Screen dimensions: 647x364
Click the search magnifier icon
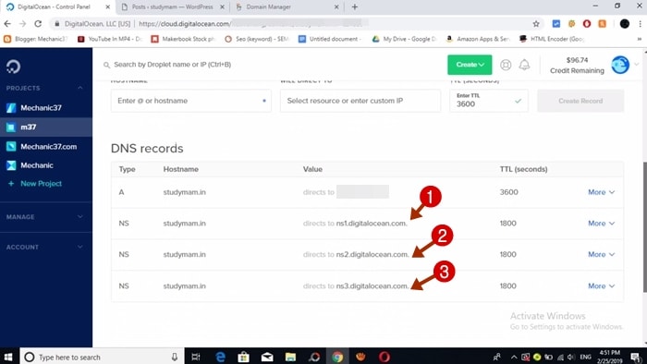(x=106, y=65)
